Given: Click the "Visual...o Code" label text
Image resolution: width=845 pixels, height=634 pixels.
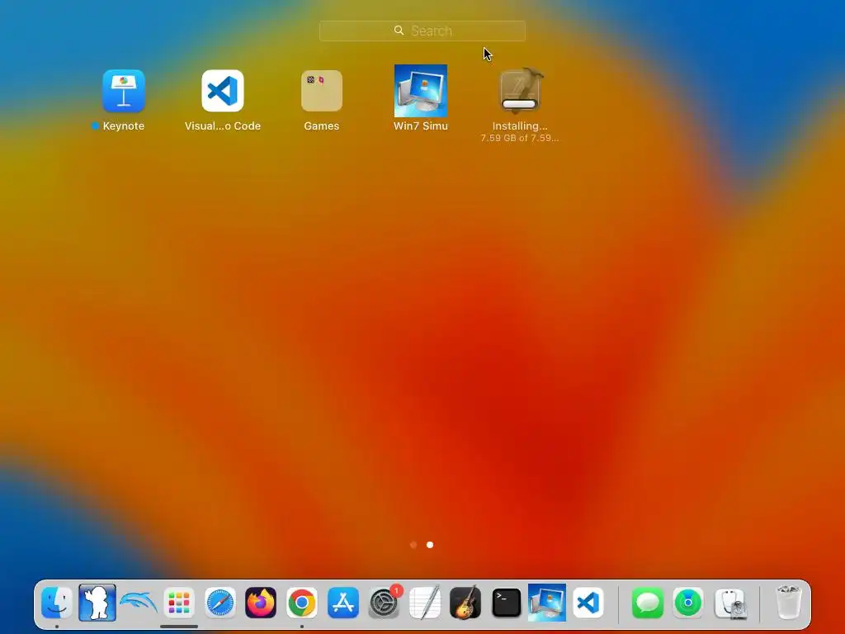Looking at the screenshot, I should point(223,125).
